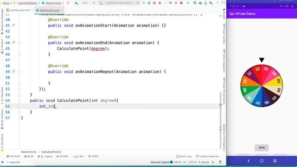Open the Flutter Outline side panel

click(224, 34)
